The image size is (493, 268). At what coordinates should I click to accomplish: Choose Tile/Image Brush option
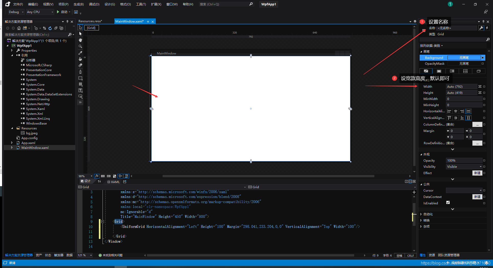465,71
